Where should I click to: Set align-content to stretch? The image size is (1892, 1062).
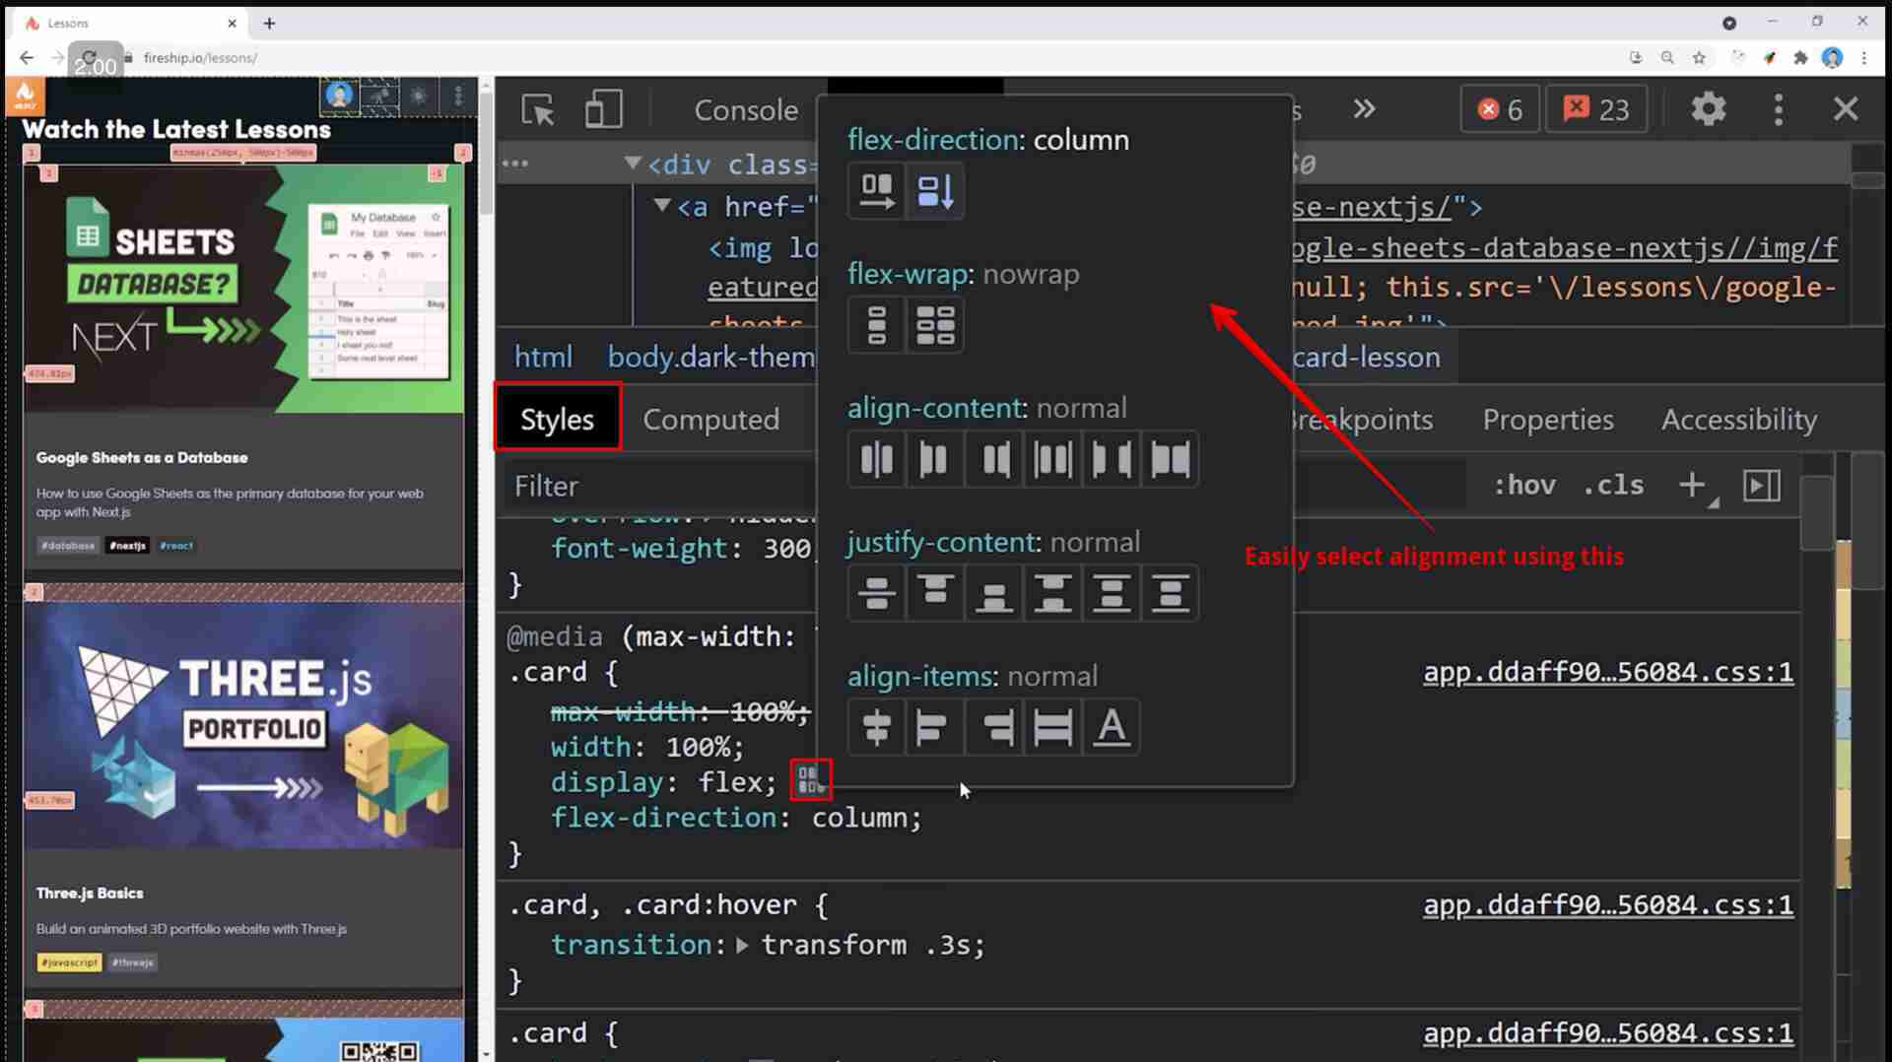pyautogui.click(x=1171, y=459)
